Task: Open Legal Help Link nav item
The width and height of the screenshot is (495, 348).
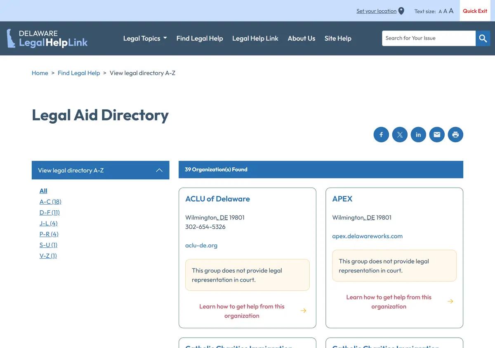Action: click(x=255, y=38)
